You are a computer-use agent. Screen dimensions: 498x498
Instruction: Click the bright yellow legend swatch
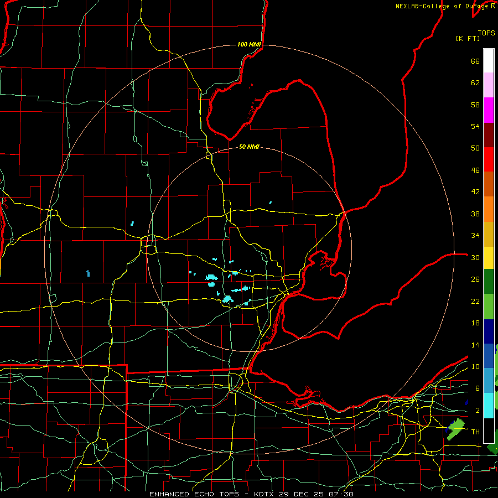[489, 258]
